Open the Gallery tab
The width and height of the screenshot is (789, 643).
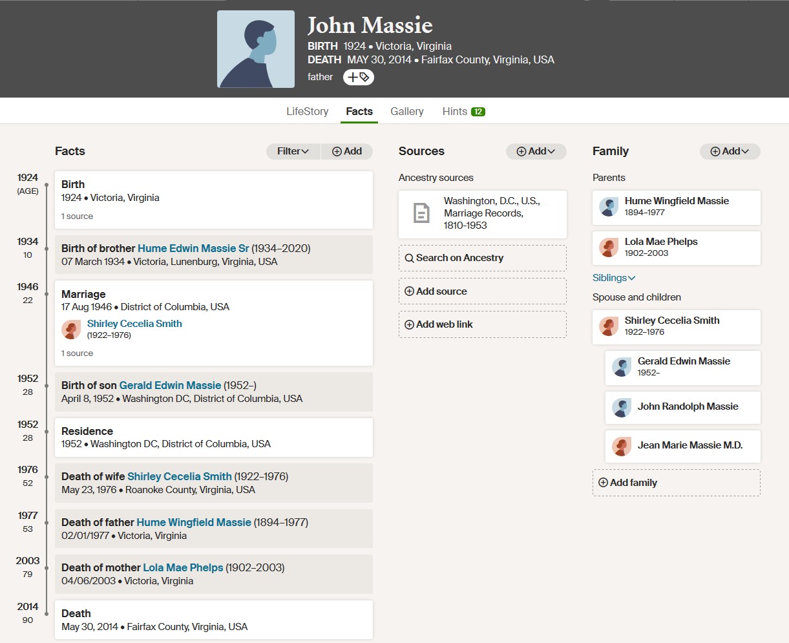click(406, 111)
